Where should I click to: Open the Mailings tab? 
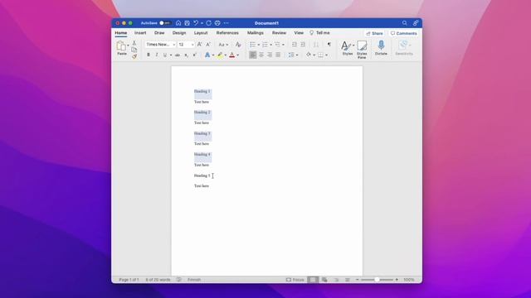click(x=256, y=33)
